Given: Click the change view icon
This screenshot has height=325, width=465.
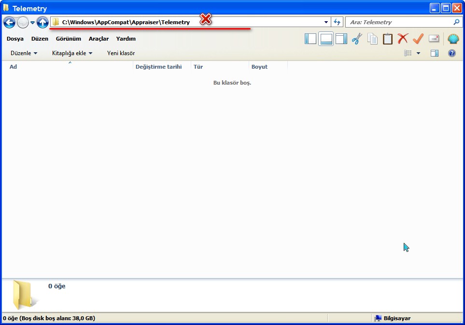Looking at the screenshot, I should click(x=408, y=53).
